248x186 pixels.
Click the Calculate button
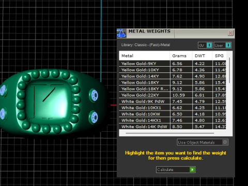tap(176, 169)
